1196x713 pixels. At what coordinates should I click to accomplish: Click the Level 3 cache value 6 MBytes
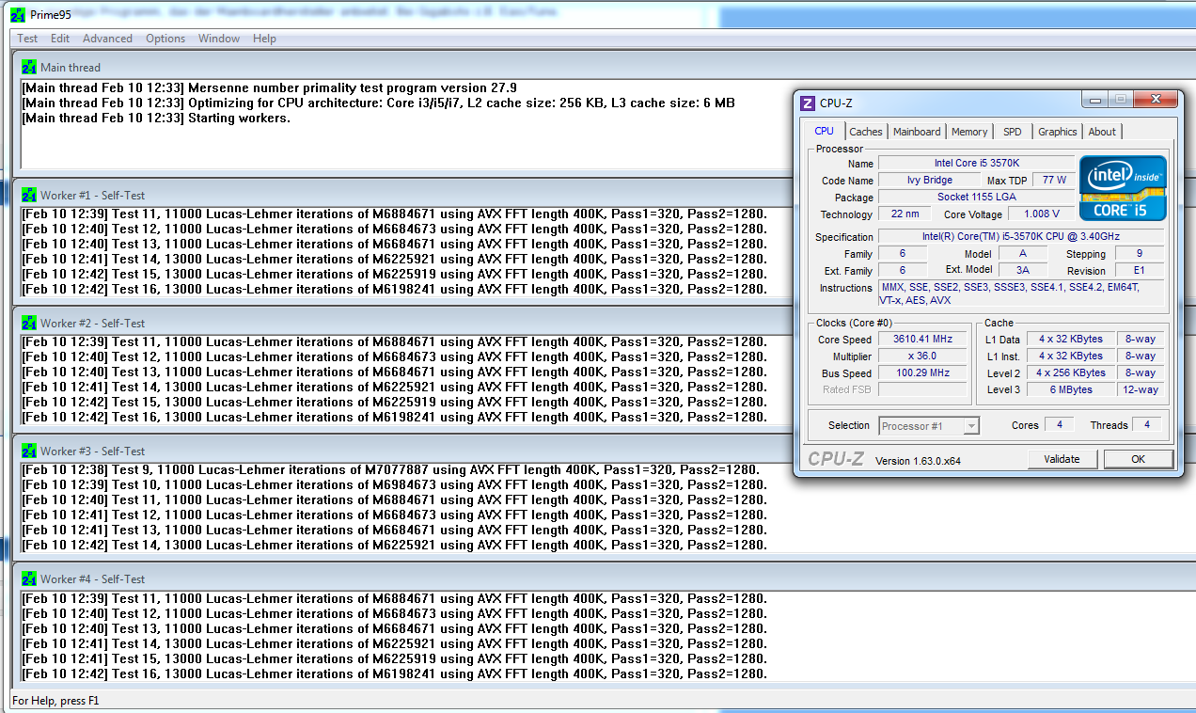(1072, 389)
